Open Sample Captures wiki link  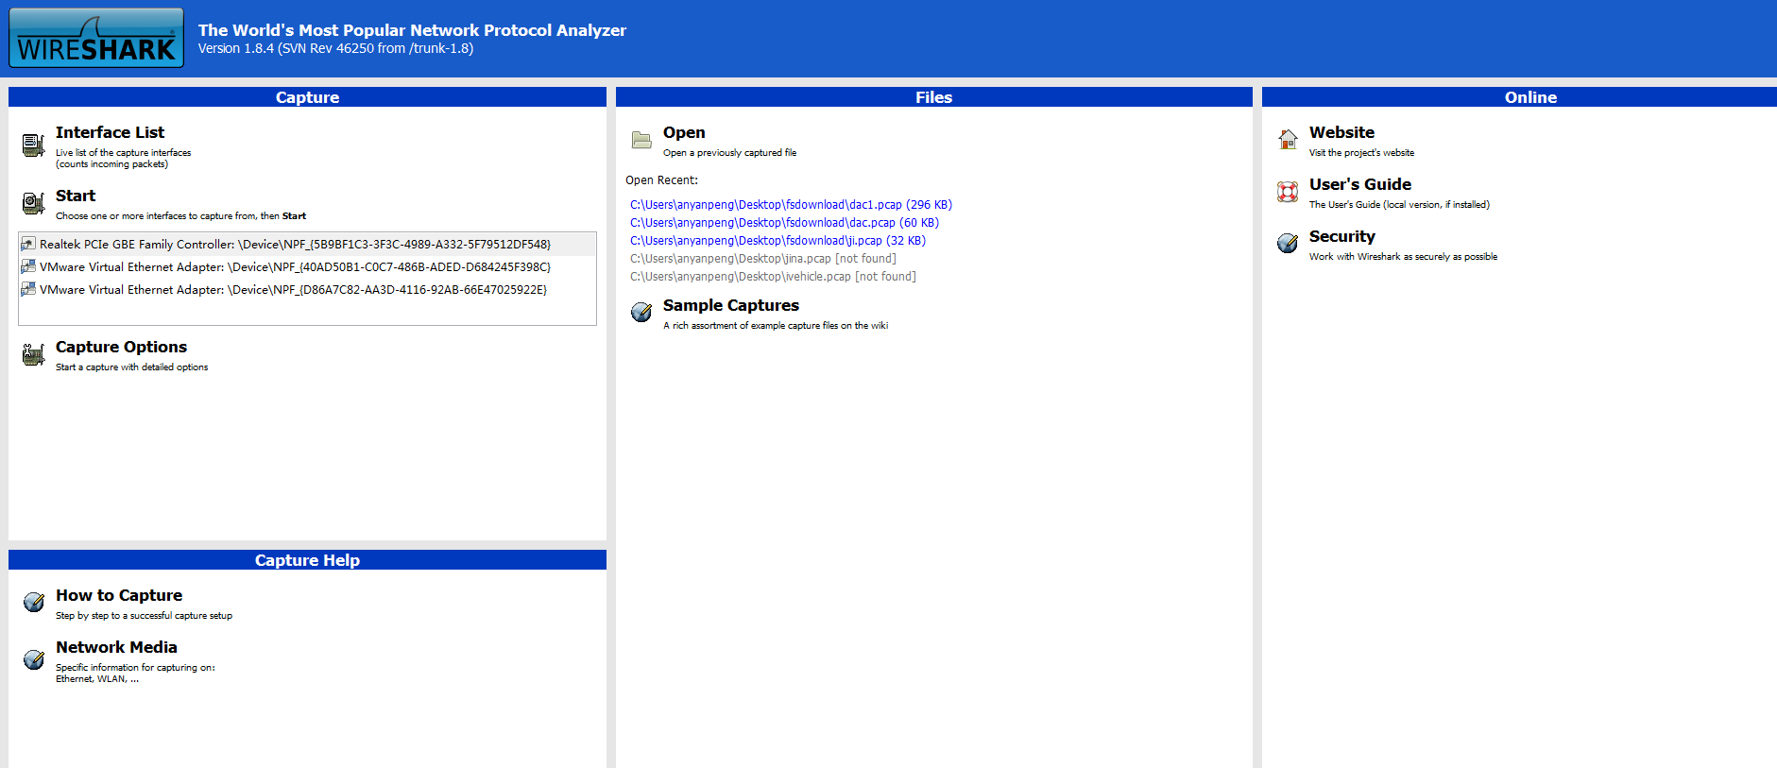[731, 305]
